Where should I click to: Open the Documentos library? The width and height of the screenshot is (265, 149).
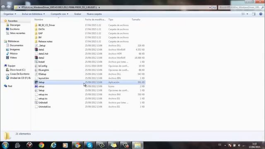(17, 45)
